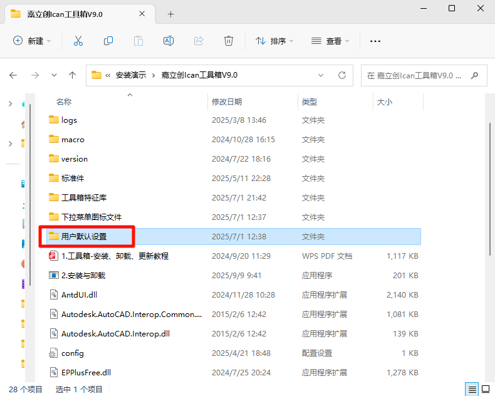
Task: Click the Delete trash can icon
Action: tap(229, 41)
